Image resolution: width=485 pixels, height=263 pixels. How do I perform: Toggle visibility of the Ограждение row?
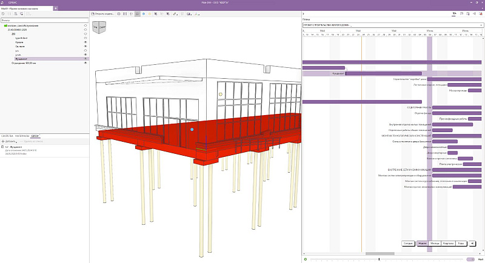[x=85, y=63]
